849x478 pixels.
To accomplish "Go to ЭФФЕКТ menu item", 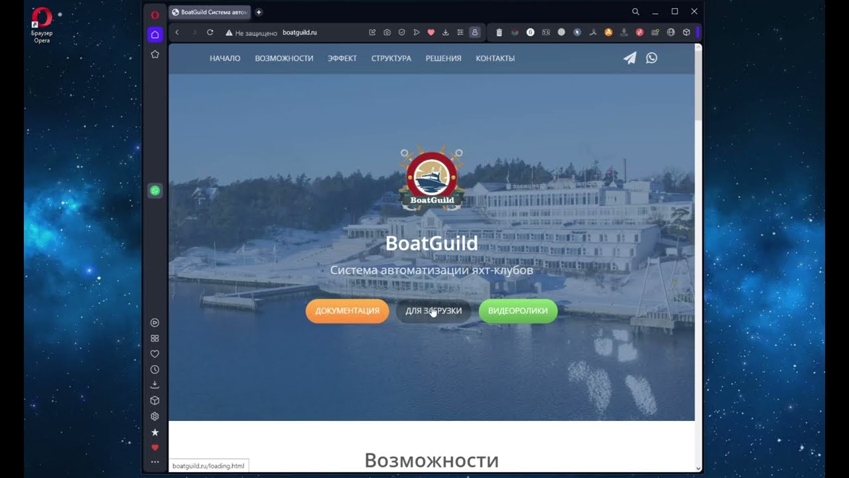I will [342, 58].
